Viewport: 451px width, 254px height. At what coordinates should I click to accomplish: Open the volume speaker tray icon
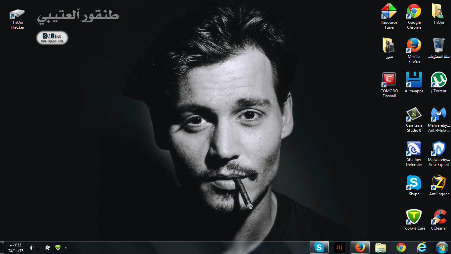(32, 247)
